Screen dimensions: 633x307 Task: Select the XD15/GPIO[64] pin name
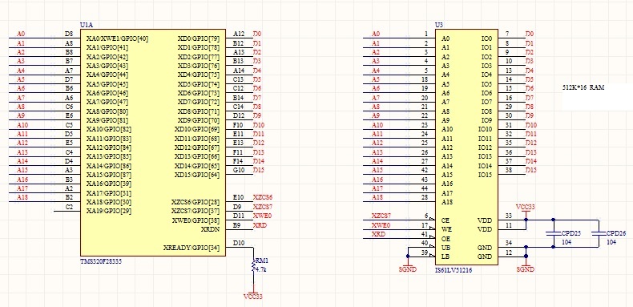point(197,175)
